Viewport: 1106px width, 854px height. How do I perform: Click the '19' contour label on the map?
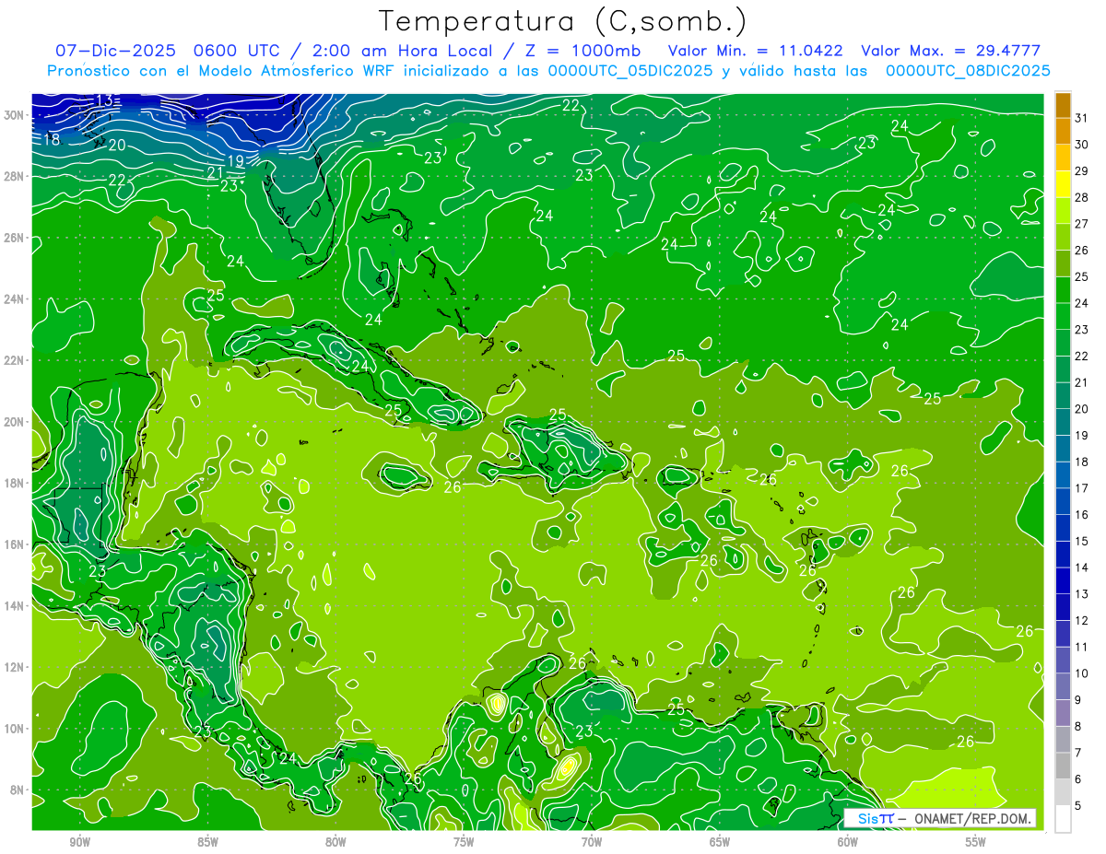pos(235,161)
